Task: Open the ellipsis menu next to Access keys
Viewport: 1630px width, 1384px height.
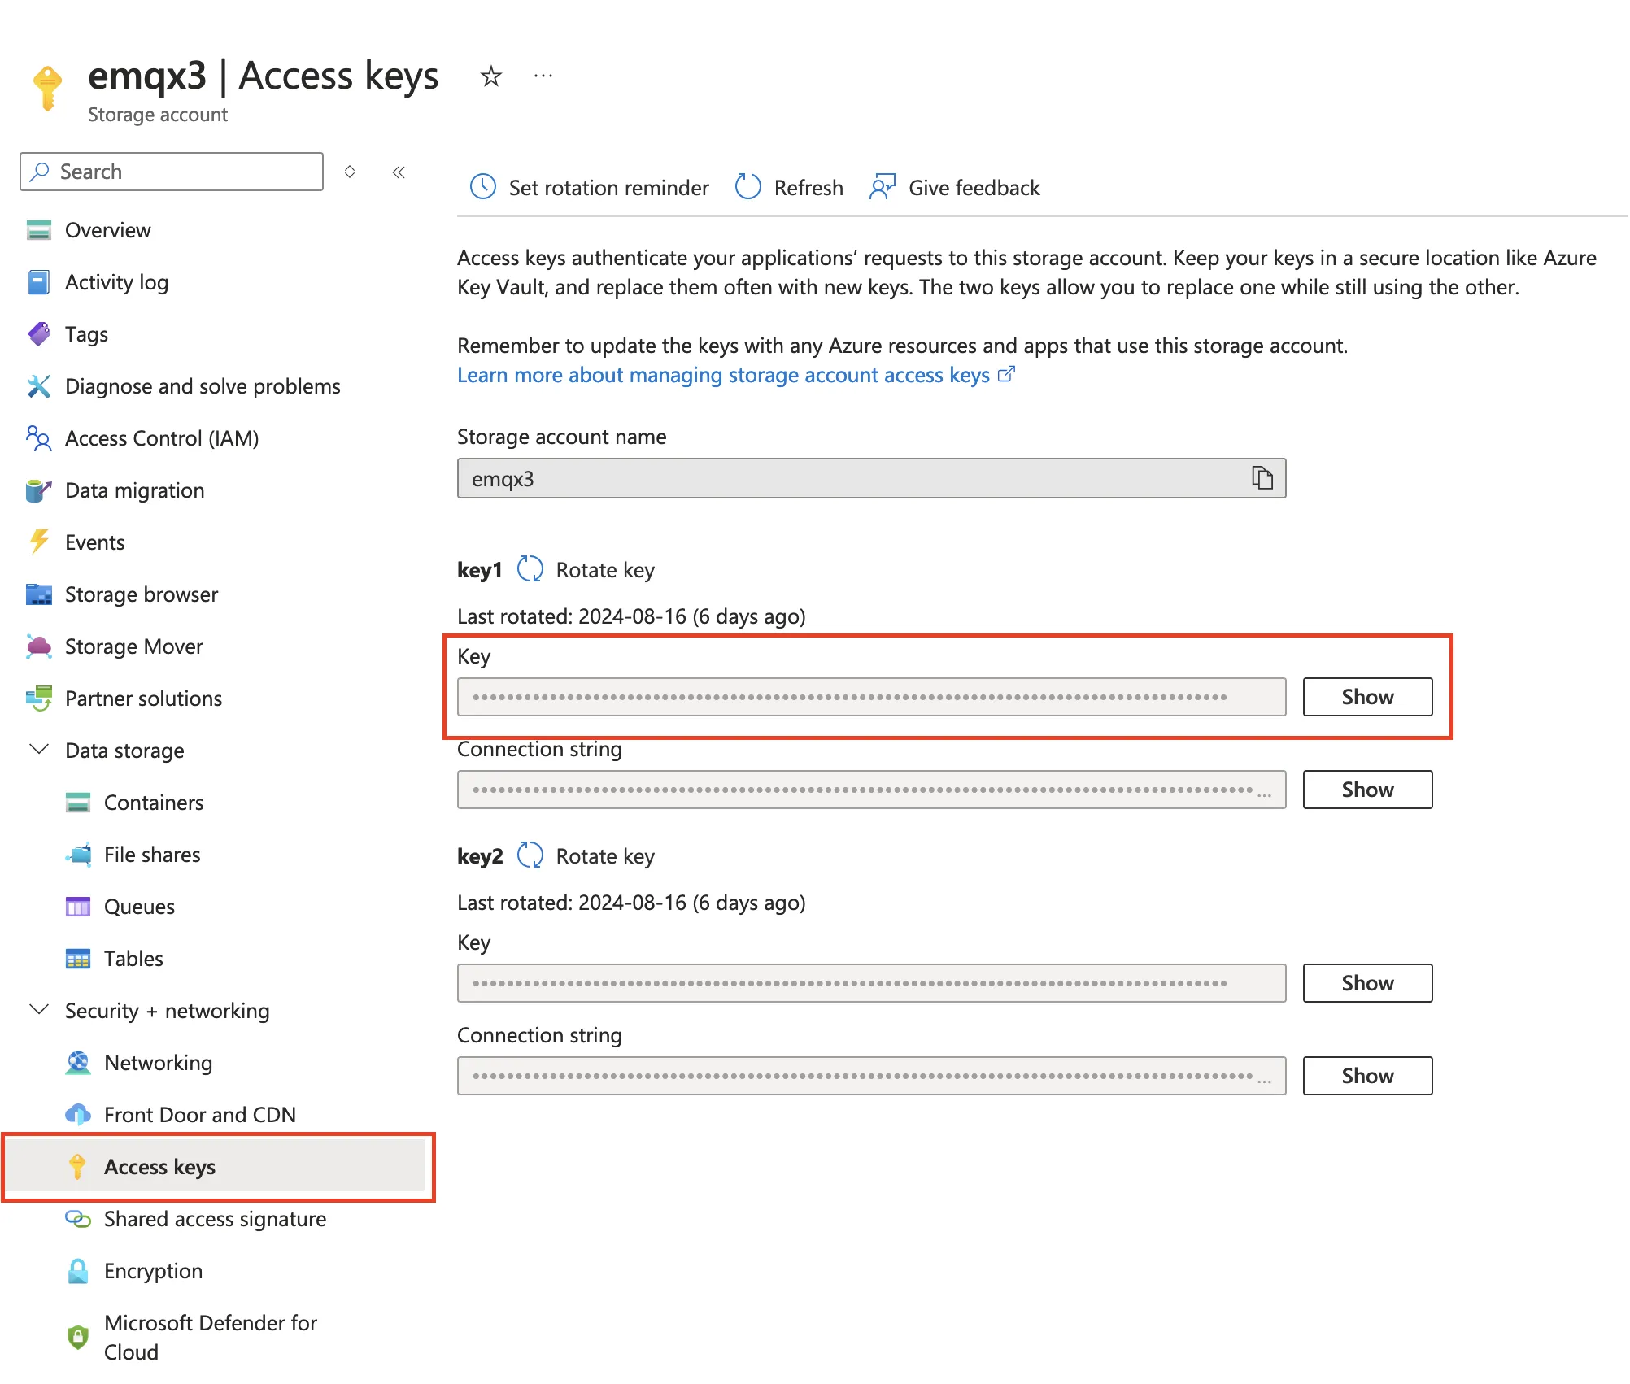Action: [x=542, y=75]
